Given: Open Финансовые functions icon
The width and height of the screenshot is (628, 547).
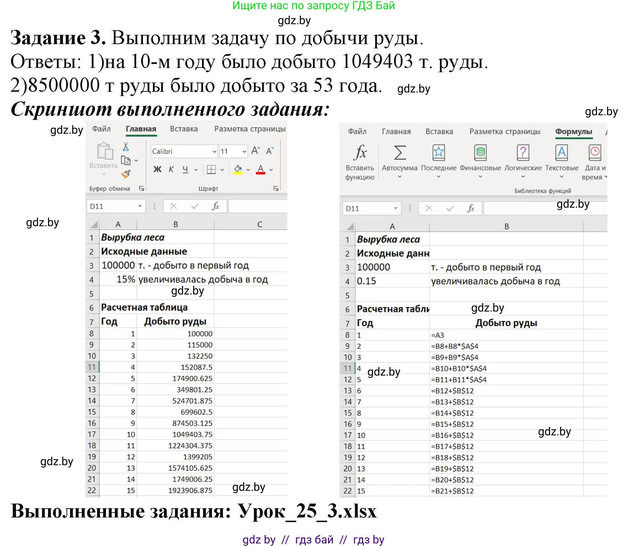Looking at the screenshot, I should pos(480,153).
